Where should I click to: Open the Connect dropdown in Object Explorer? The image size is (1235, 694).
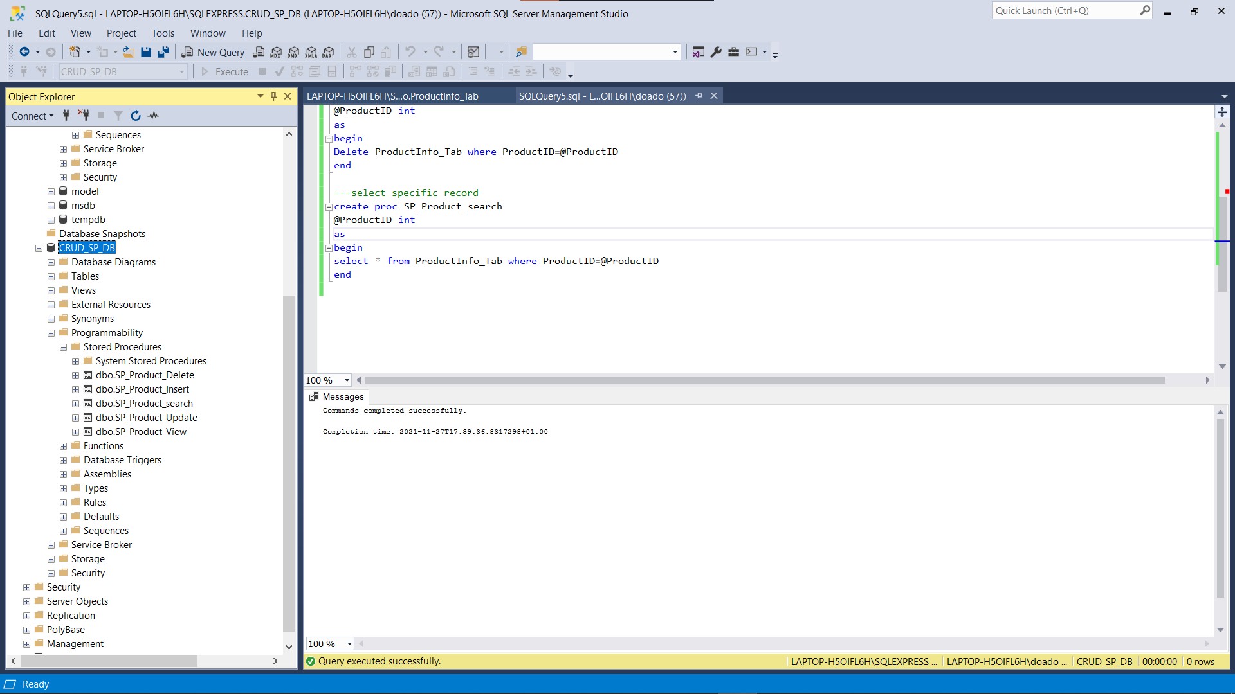click(32, 116)
